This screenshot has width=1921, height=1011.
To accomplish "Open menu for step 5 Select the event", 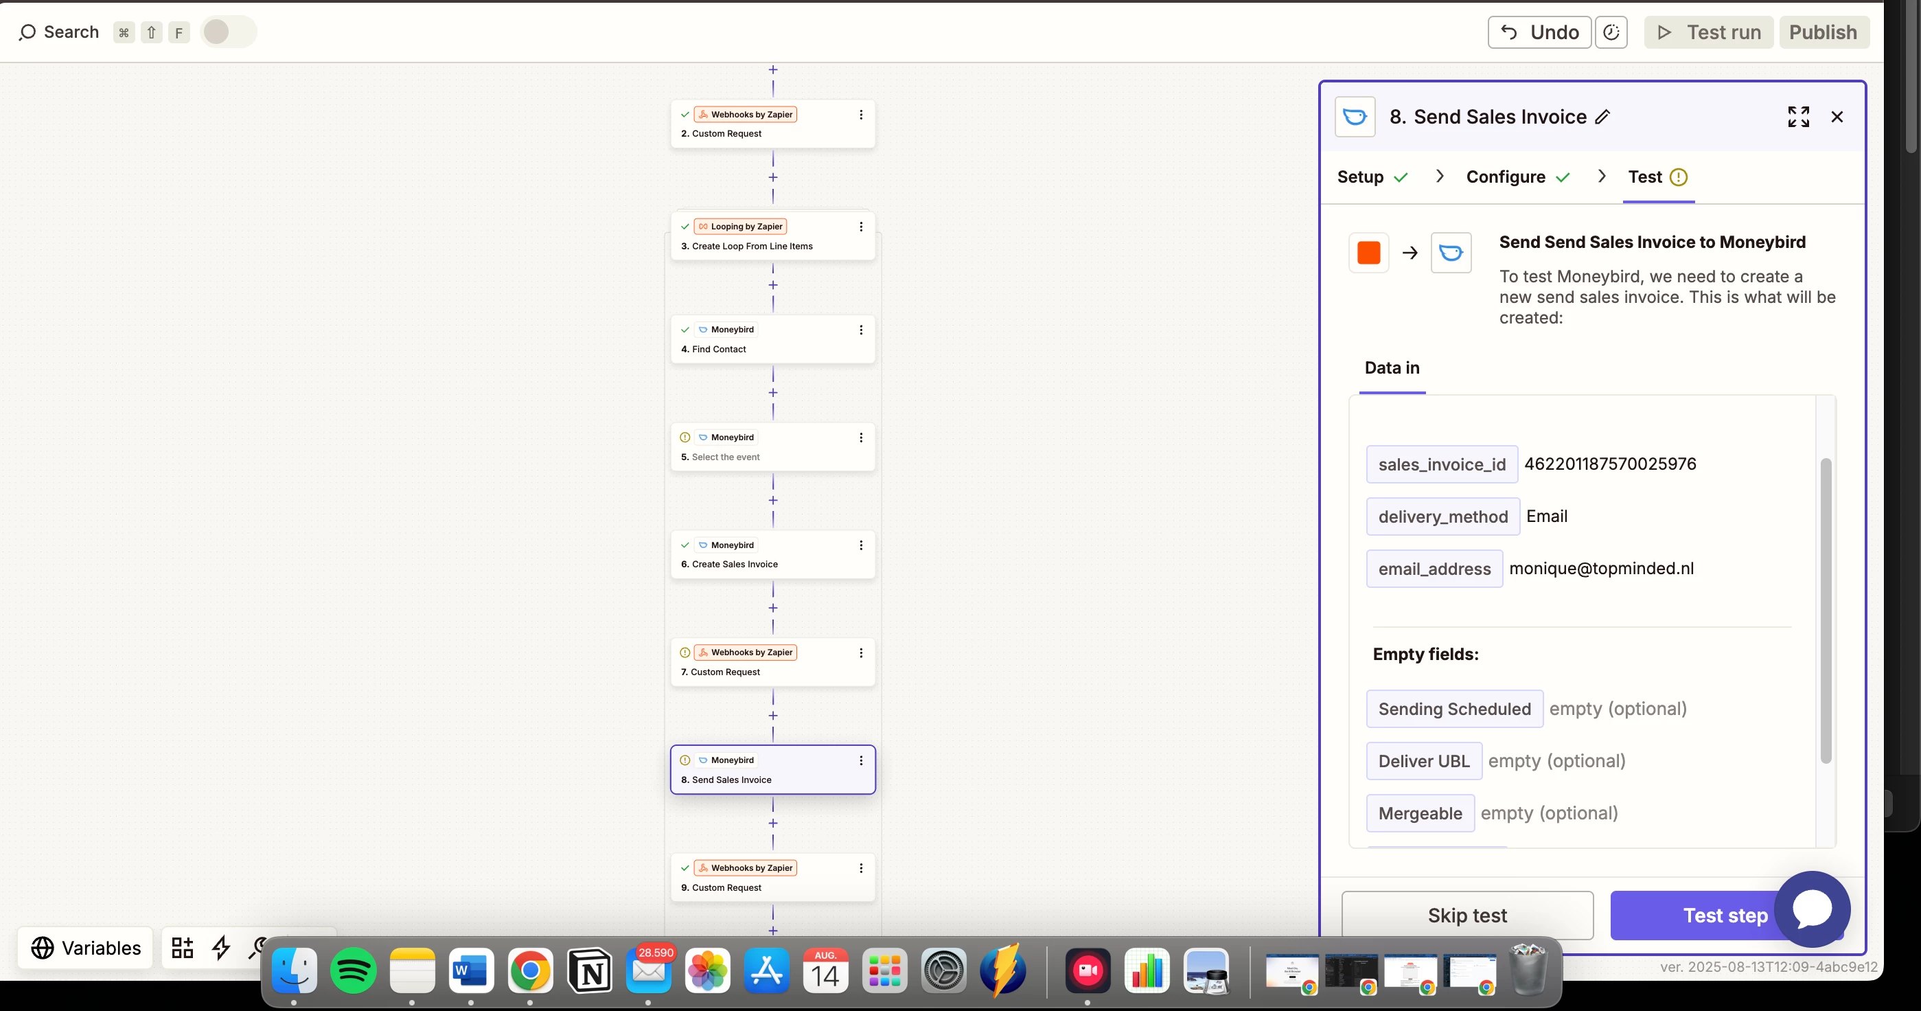I will (x=860, y=438).
